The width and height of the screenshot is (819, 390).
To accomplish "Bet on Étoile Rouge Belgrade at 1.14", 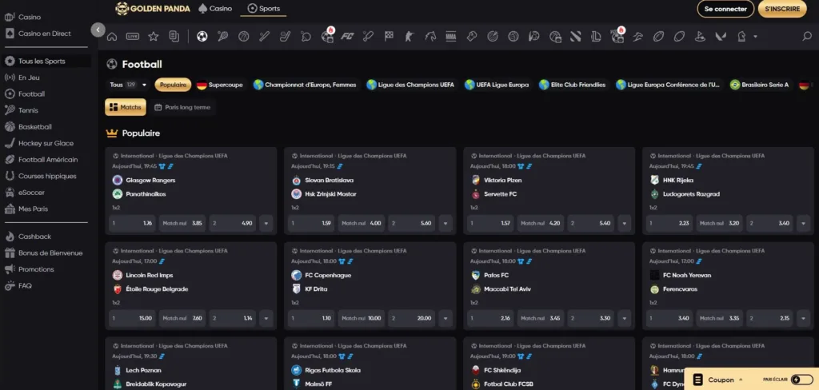I will (x=233, y=318).
